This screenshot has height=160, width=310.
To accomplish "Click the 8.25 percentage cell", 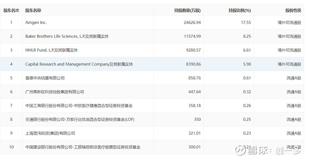I will click(x=247, y=36).
